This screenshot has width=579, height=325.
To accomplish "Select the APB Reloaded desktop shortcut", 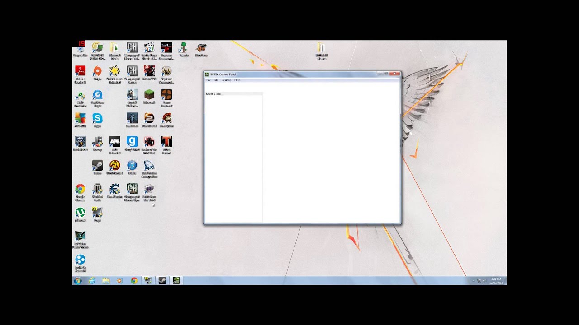I will click(x=114, y=145).
